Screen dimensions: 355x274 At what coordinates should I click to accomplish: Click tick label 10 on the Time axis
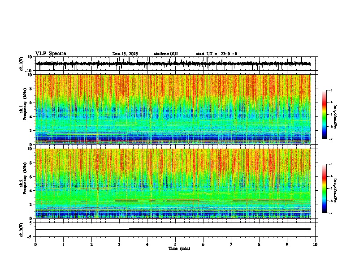coord(315,244)
